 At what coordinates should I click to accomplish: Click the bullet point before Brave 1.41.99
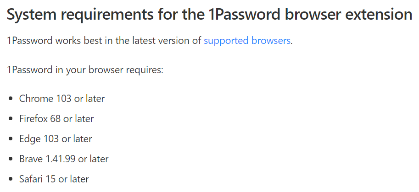tap(11, 159)
